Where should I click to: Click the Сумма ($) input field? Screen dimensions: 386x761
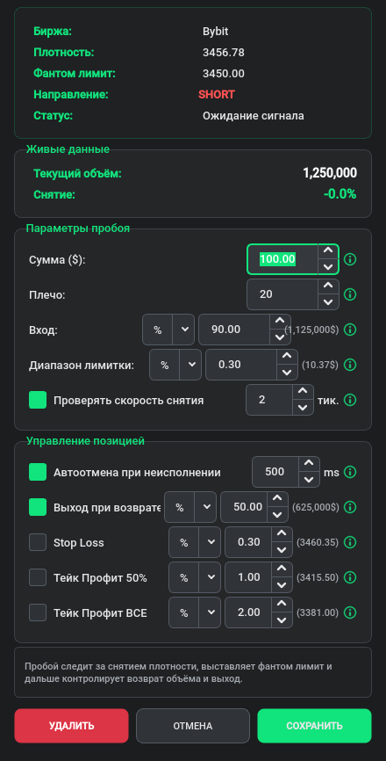(282, 259)
